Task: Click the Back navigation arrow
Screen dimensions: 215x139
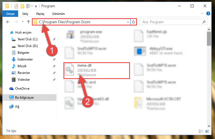Action: point(8,22)
